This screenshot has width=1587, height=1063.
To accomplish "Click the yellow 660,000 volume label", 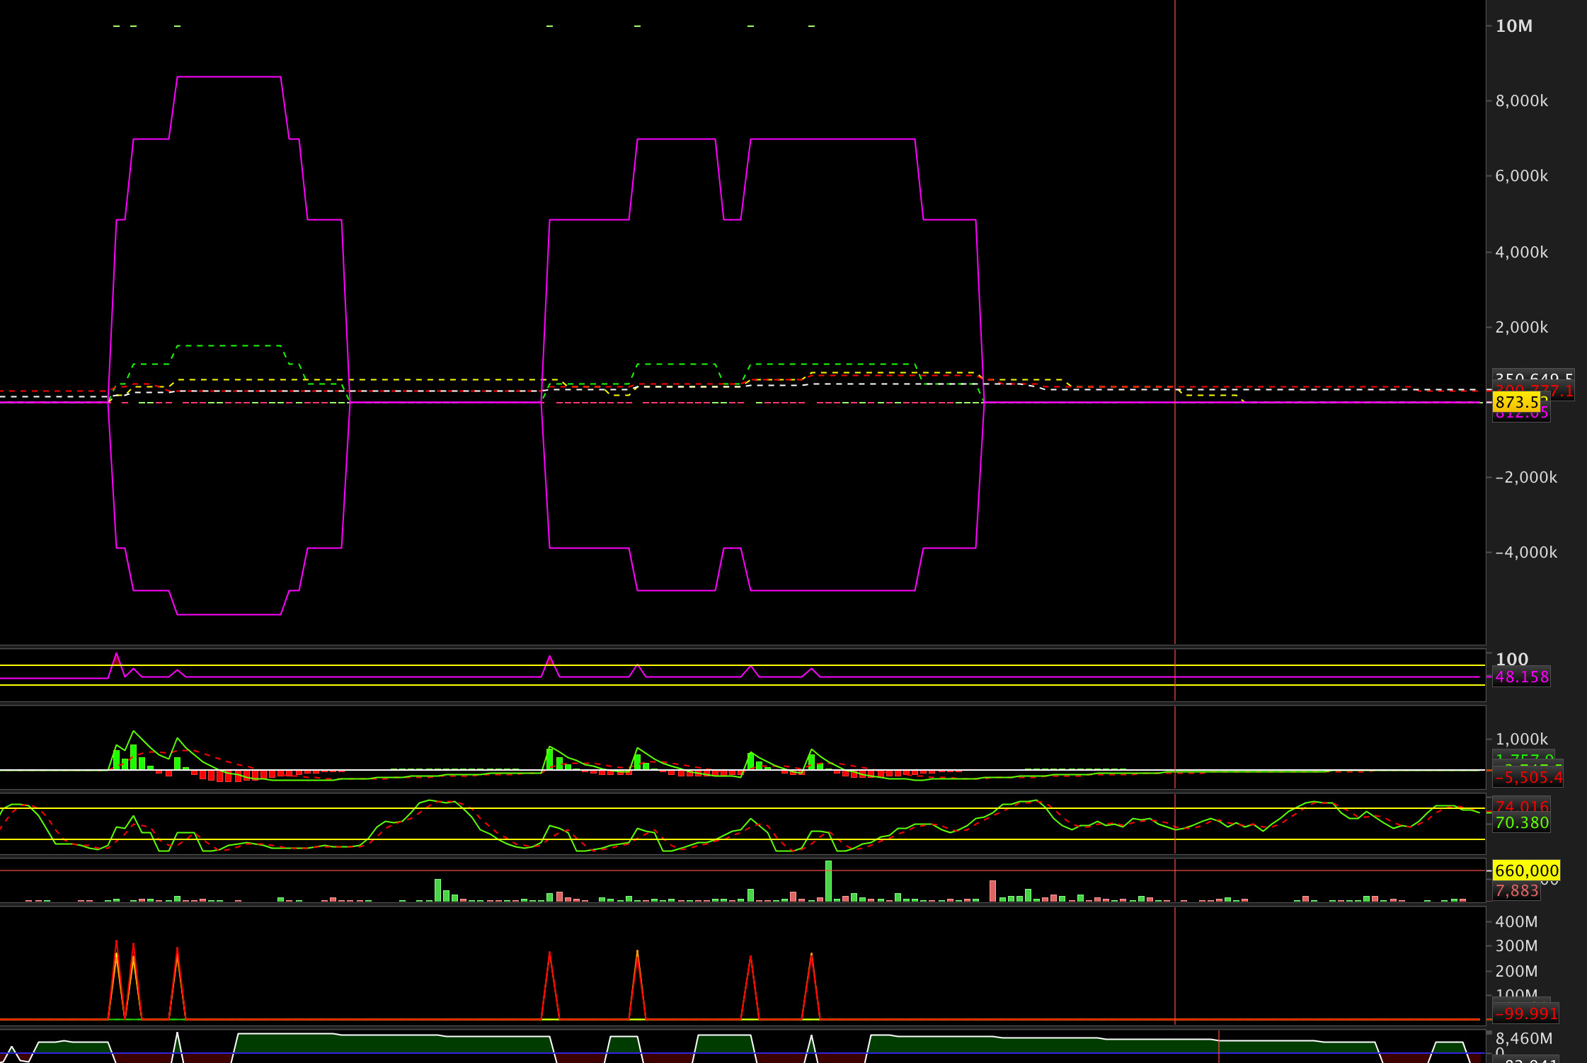I will coord(1526,870).
